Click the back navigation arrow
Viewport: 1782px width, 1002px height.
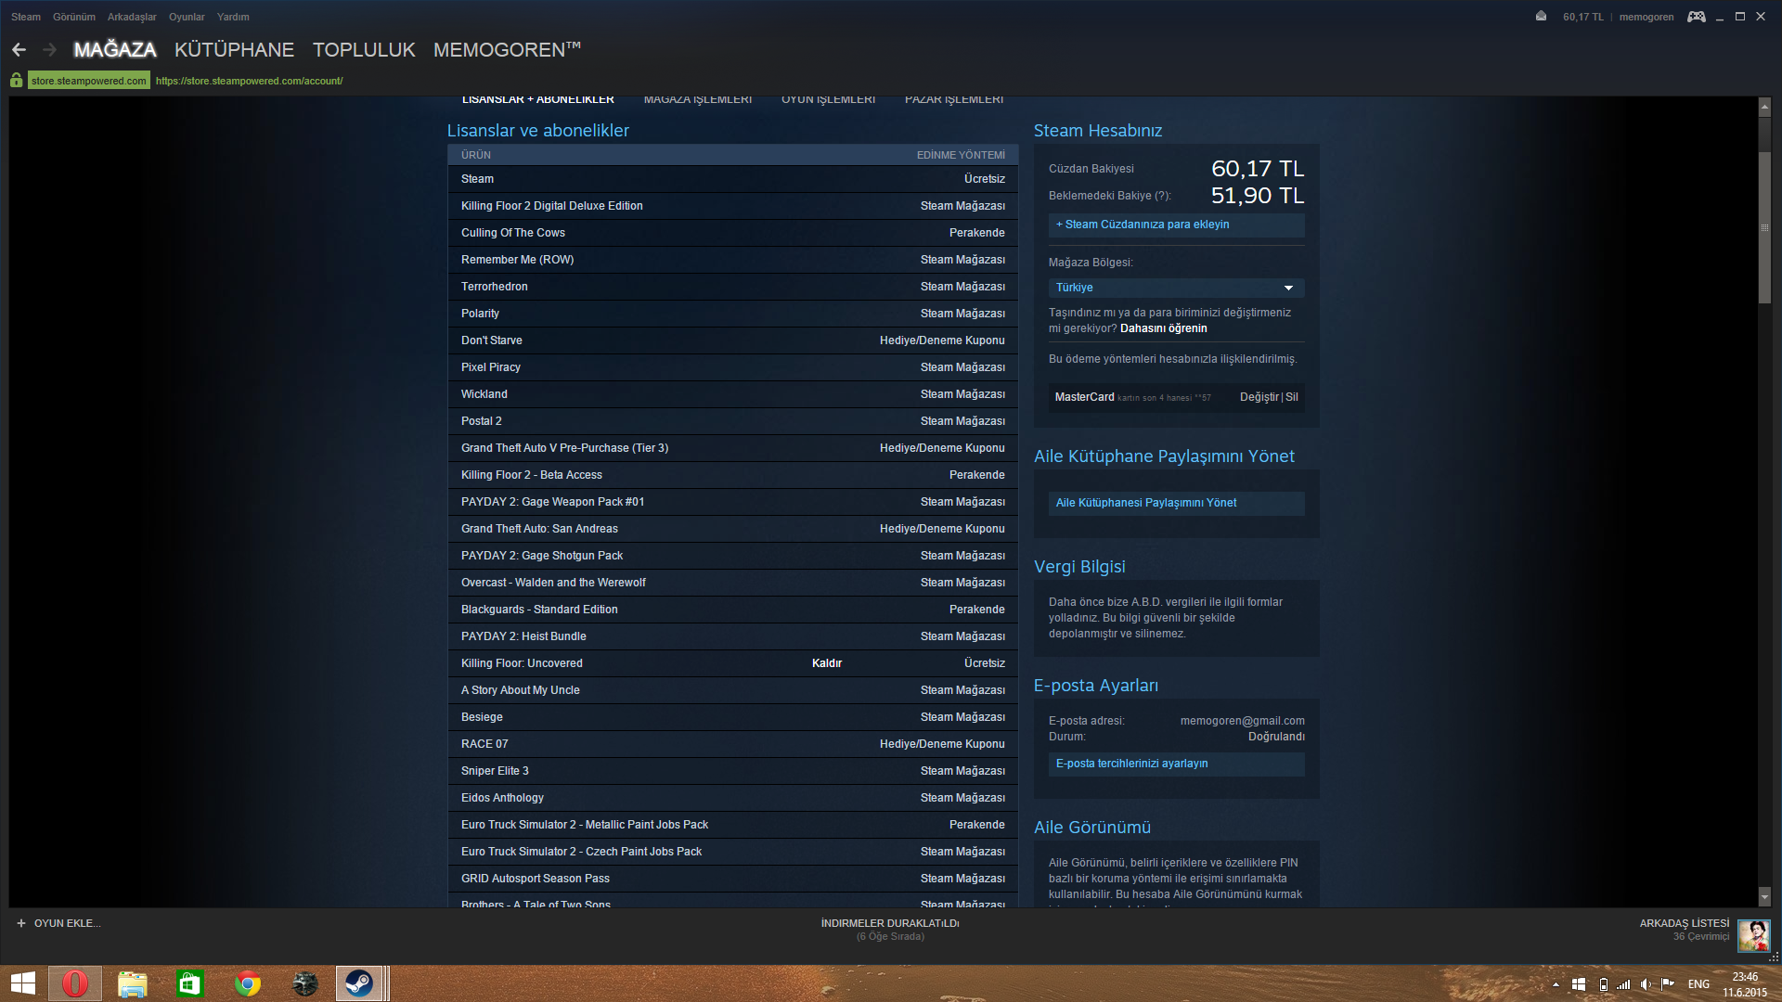pos(19,50)
